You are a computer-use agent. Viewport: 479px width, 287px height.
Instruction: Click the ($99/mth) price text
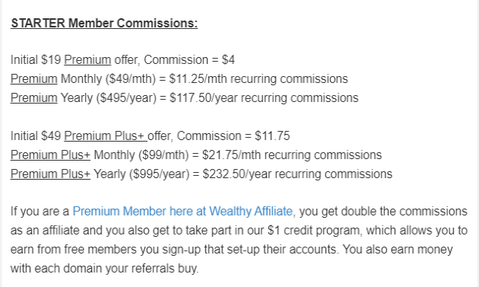163,155
